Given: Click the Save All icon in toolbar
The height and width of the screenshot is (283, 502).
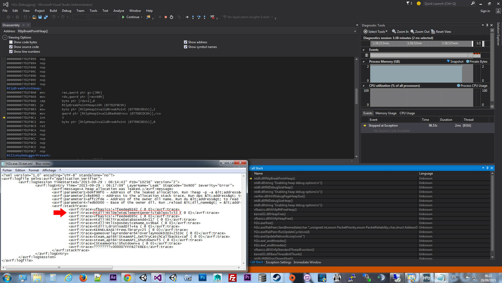Looking at the screenshot, I should click(46, 17).
